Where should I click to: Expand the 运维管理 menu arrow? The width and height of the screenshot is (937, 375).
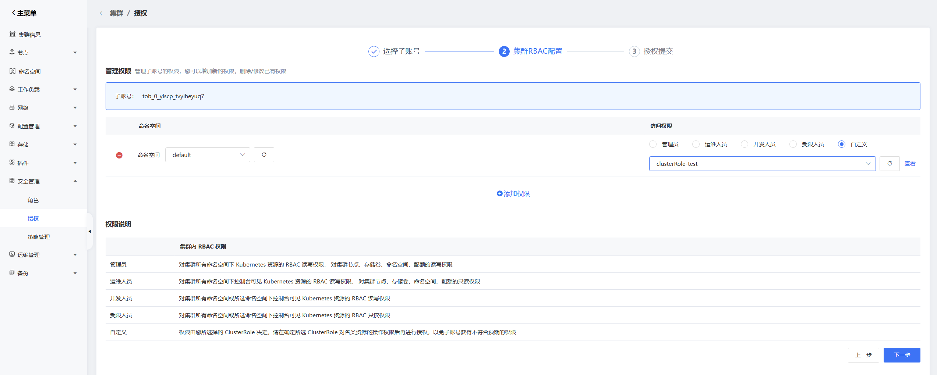(x=75, y=255)
